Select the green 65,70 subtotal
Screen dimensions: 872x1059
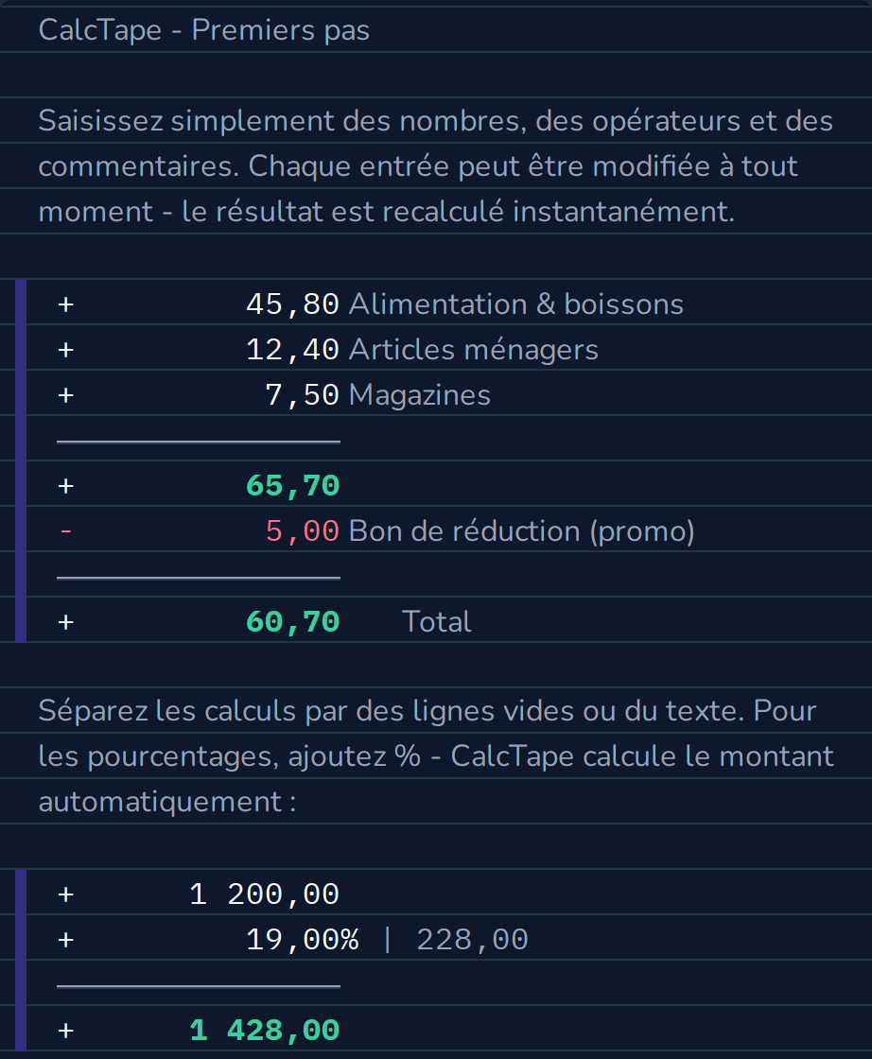(x=292, y=486)
